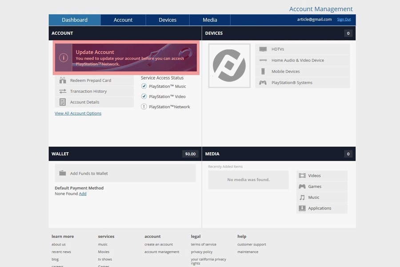Click the device logo thumbnail
The height and width of the screenshot is (267, 400).
(229, 66)
